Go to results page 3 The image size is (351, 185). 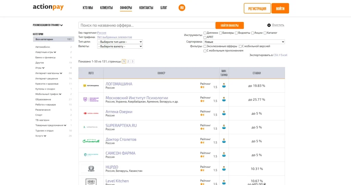point(132,61)
